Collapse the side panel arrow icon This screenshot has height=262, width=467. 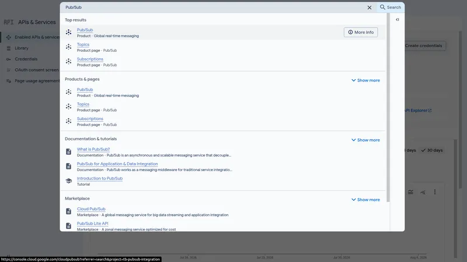click(x=398, y=20)
